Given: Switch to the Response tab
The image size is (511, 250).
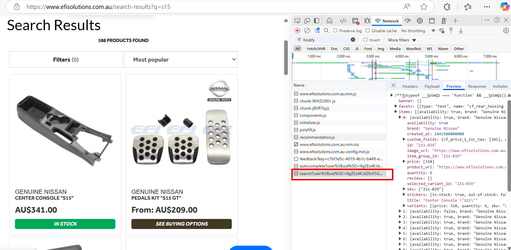Looking at the screenshot, I should (x=477, y=86).
